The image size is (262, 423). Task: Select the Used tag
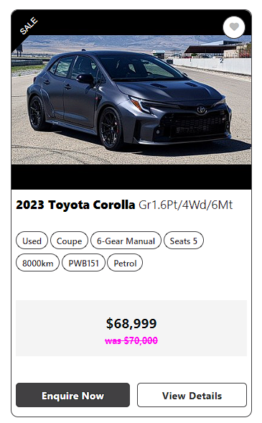coord(32,241)
